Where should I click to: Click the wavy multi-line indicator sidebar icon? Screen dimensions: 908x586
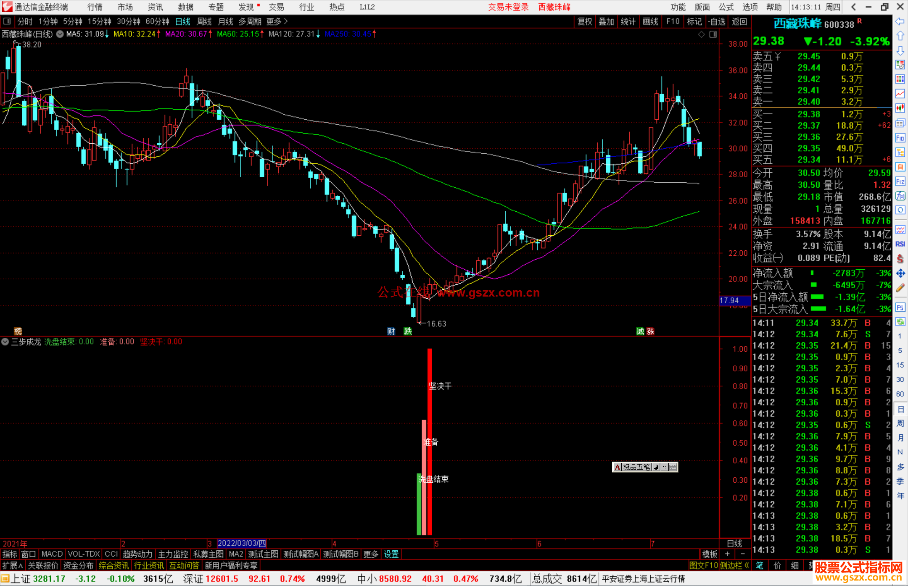[900, 229]
